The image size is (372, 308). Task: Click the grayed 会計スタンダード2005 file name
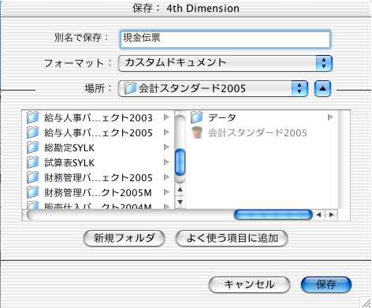(x=258, y=133)
